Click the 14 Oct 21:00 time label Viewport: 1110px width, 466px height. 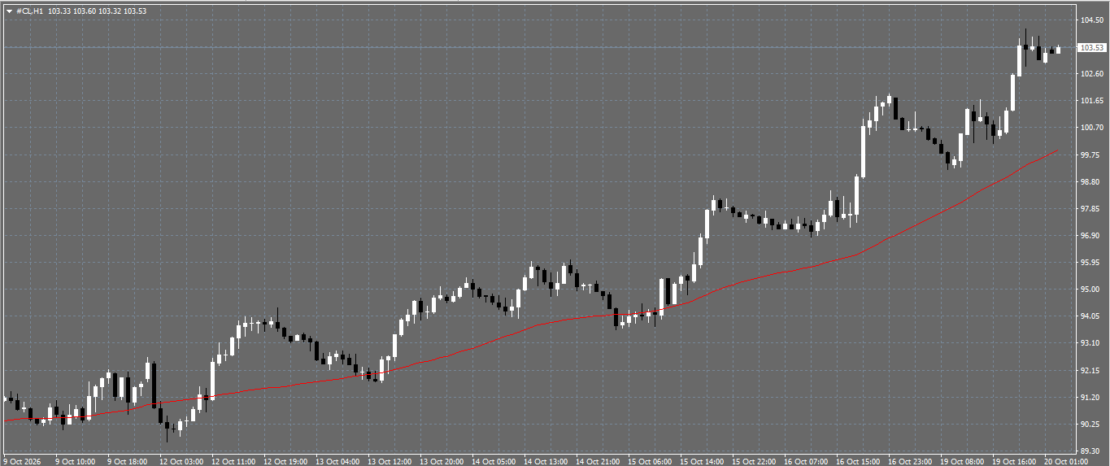pos(599,461)
